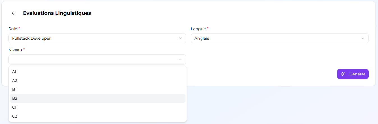This screenshot has height=124, width=378.
Task: Pick the highlighted B2 option
Action: pos(98,98)
